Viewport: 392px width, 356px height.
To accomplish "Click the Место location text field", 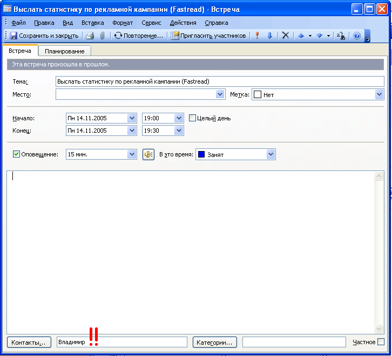I will 136,94.
